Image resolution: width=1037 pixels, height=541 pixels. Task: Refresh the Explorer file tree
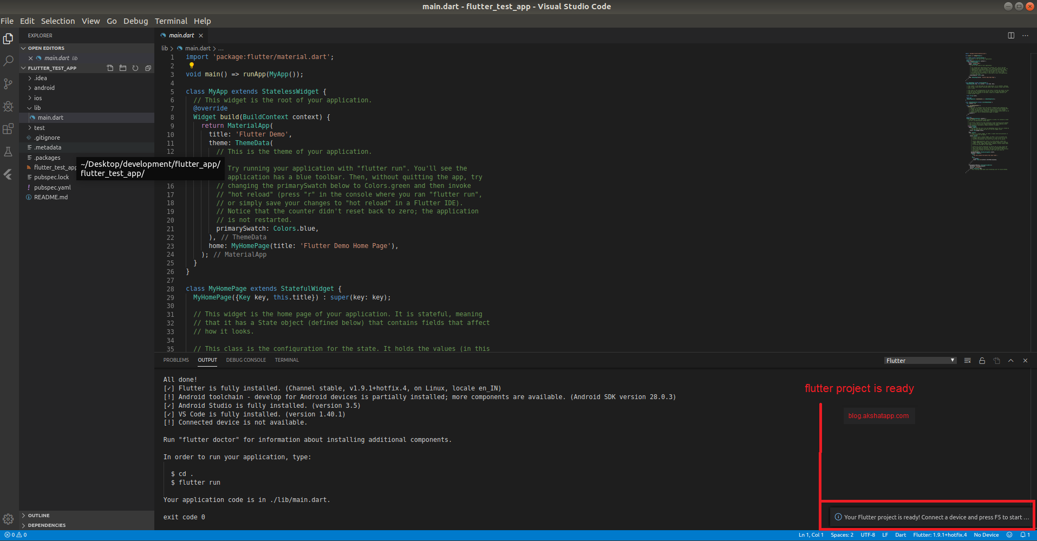click(x=135, y=68)
